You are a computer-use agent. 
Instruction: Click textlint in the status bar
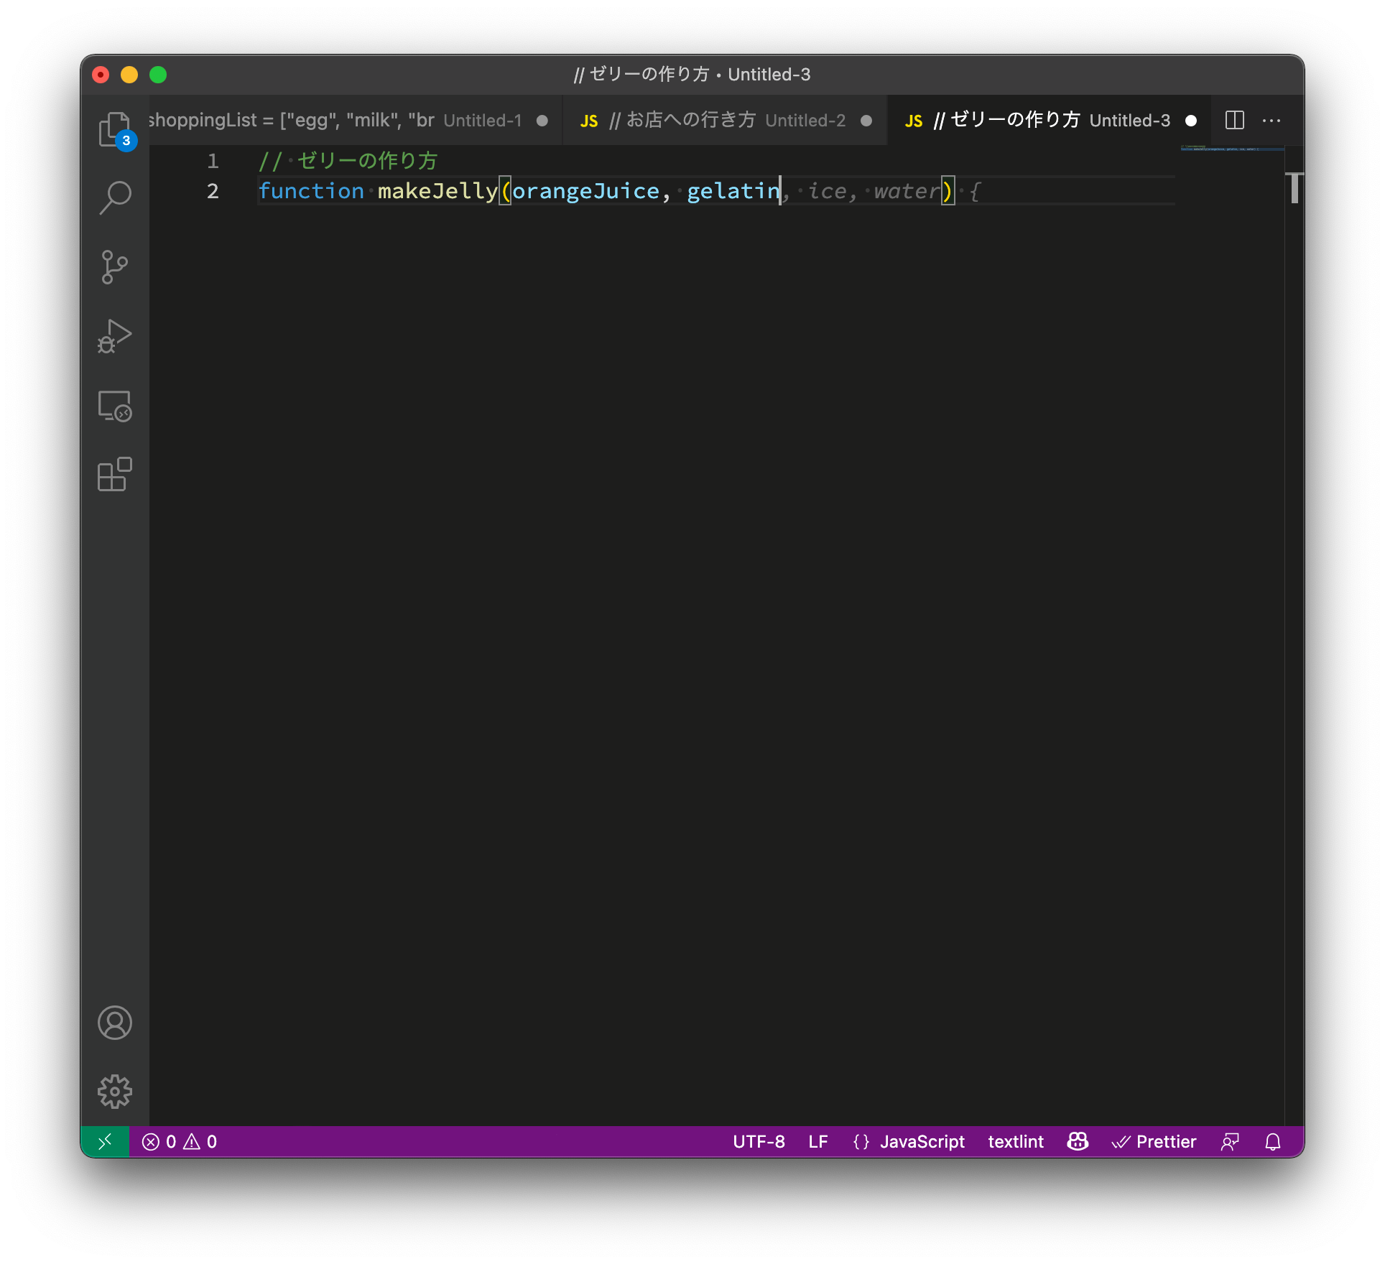[x=1015, y=1141]
